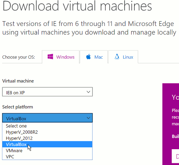Click the white button in the purple panel
Image resolution: width=179 pixels, height=165 pixels.
point(175,156)
